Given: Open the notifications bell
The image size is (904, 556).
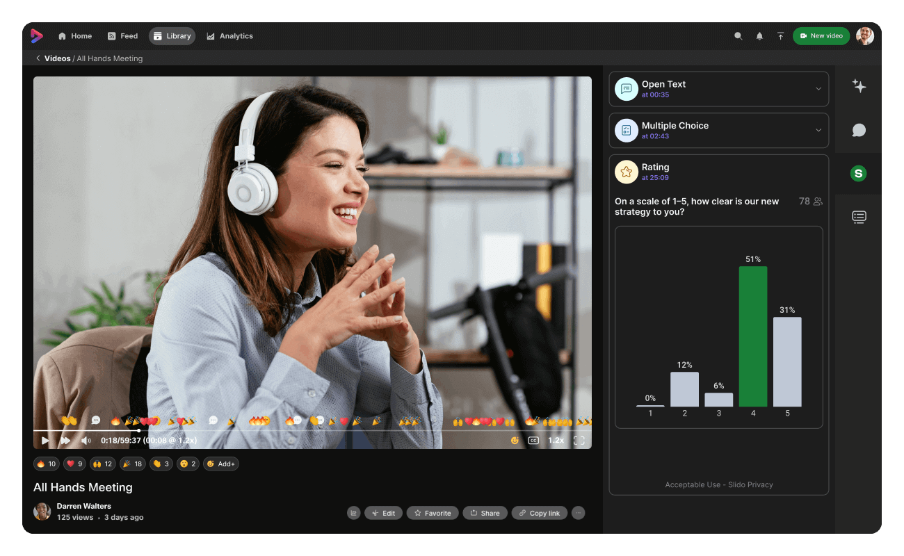Looking at the screenshot, I should [x=759, y=36].
